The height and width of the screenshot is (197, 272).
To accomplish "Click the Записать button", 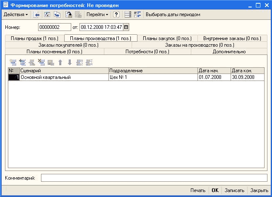I will pos(234,190).
